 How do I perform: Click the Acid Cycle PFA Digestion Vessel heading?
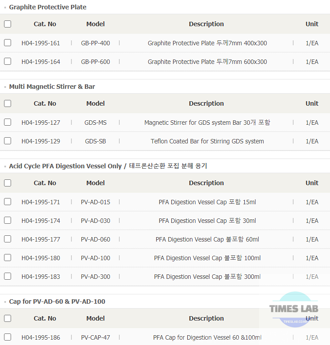click(x=108, y=166)
